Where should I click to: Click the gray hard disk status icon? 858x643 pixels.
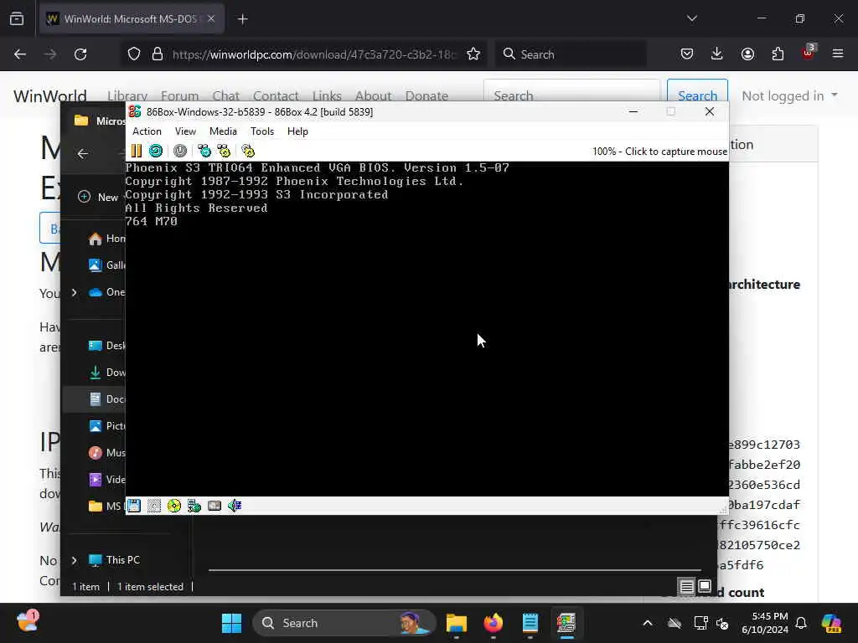[x=214, y=506]
